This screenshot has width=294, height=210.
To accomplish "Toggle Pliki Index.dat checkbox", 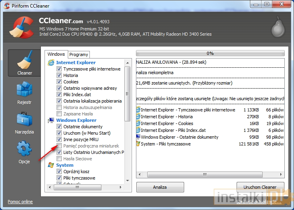I will pos(59,94).
